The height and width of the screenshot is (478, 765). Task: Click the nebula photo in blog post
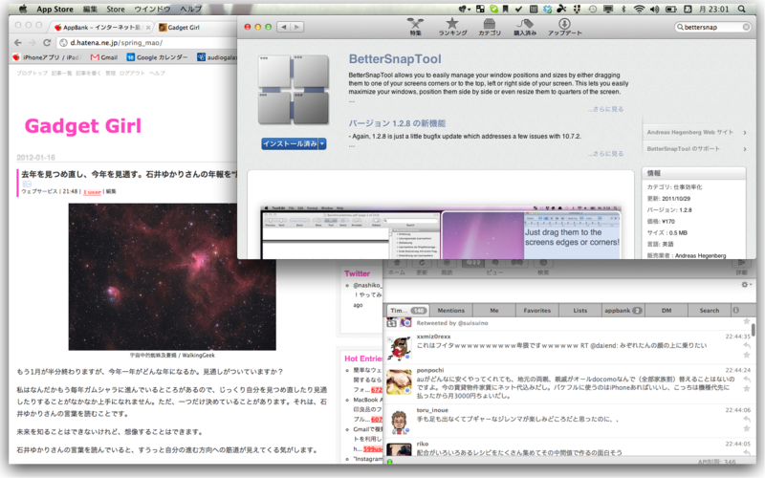tap(172, 276)
